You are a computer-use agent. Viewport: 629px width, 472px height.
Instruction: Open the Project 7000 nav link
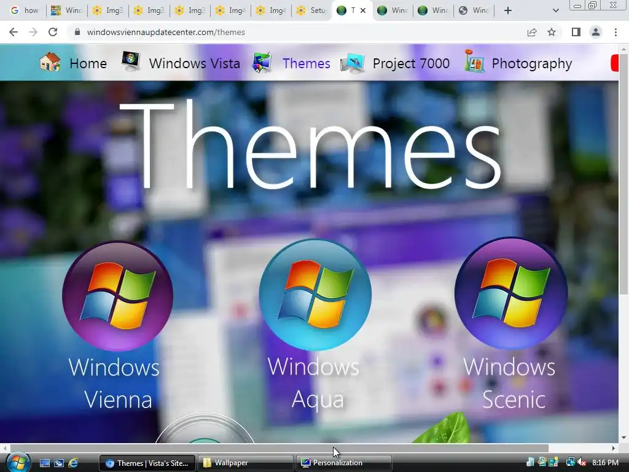click(411, 63)
